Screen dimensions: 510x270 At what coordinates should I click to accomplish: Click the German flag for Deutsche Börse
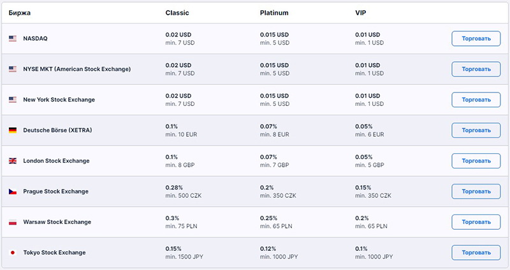tap(13, 130)
